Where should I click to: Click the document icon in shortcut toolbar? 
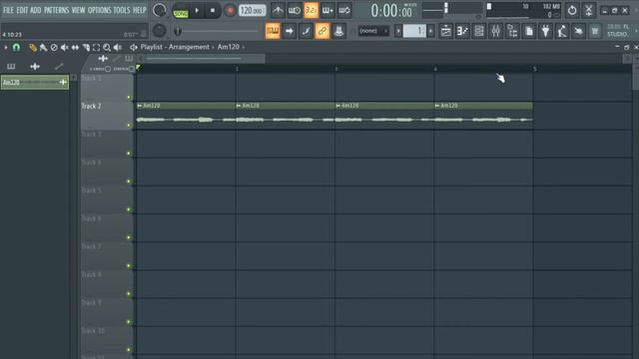[529, 31]
